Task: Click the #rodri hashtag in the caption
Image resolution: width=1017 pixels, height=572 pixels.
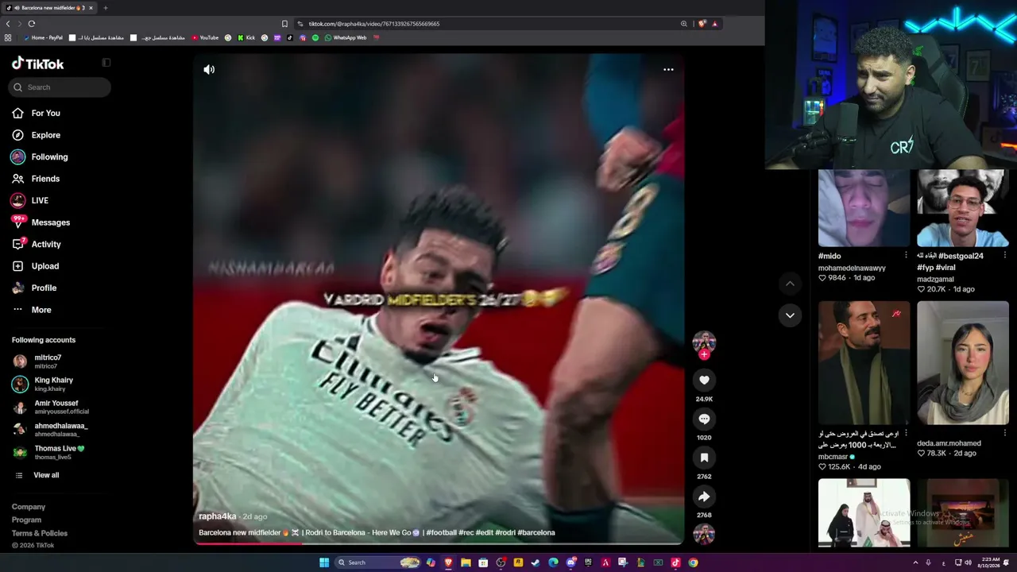Action: [x=505, y=533]
